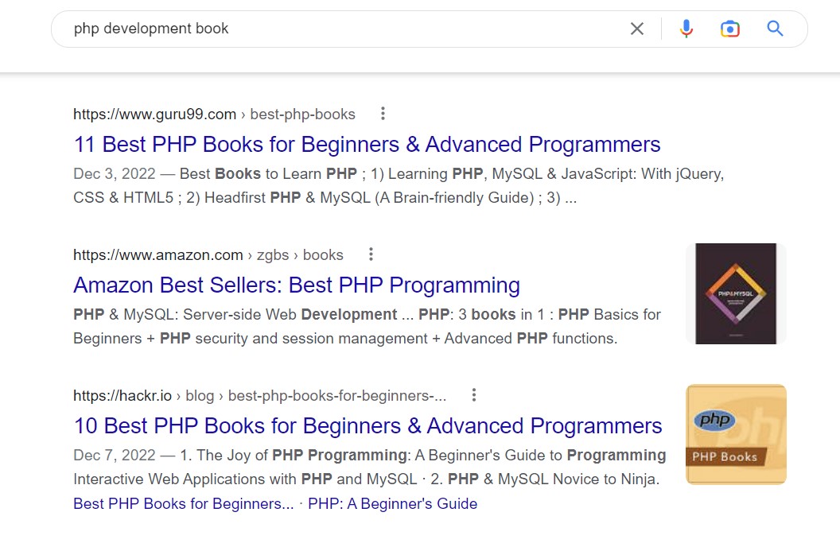Open the three-dot menu for guru99 result

pyautogui.click(x=383, y=114)
